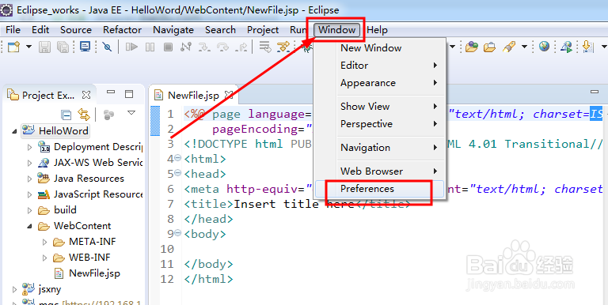The height and width of the screenshot is (305, 608).
Task: Open the Search flashlight dropdown arrow
Action: (524, 47)
